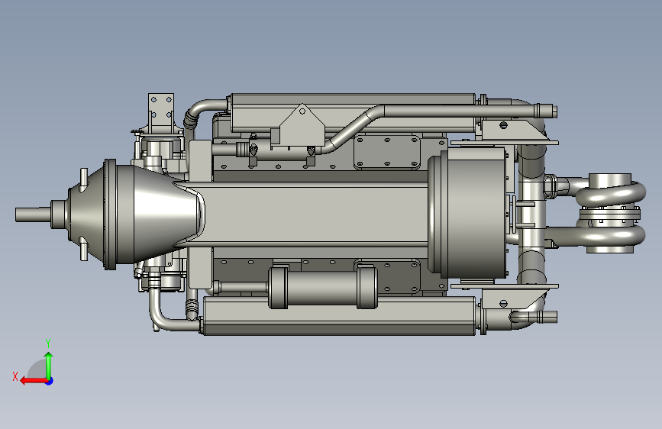Select the output shaft at the engine's left end

click(34, 214)
